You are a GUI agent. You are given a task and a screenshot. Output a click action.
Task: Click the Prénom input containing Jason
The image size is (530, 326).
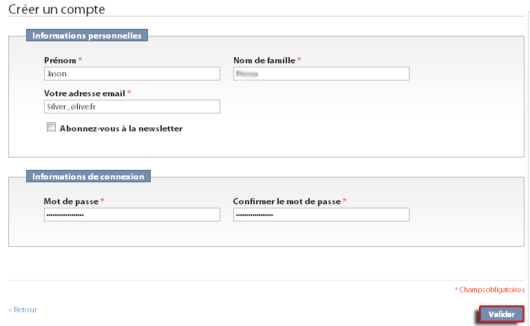click(132, 74)
